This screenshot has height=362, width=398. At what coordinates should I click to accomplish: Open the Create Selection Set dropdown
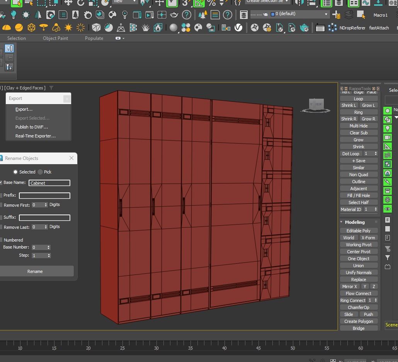(x=267, y=1)
